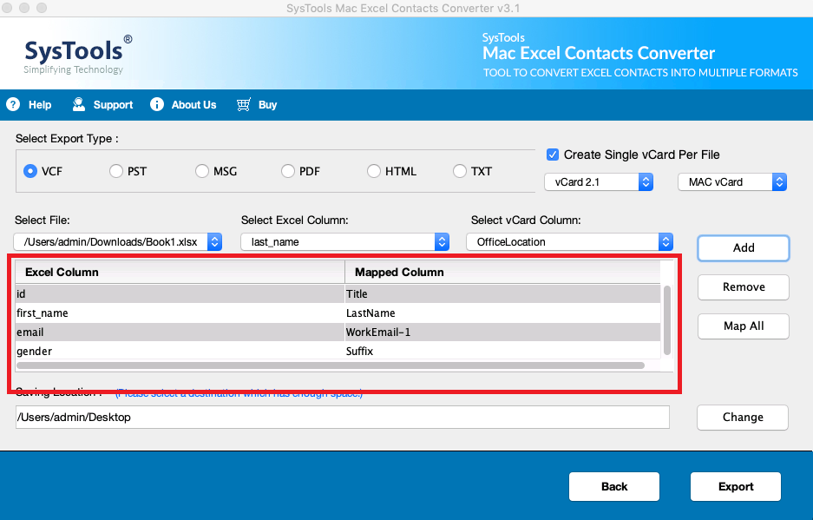Screen dimensions: 813x520
Task: Click the Help question mark icon
Action: coord(13,104)
